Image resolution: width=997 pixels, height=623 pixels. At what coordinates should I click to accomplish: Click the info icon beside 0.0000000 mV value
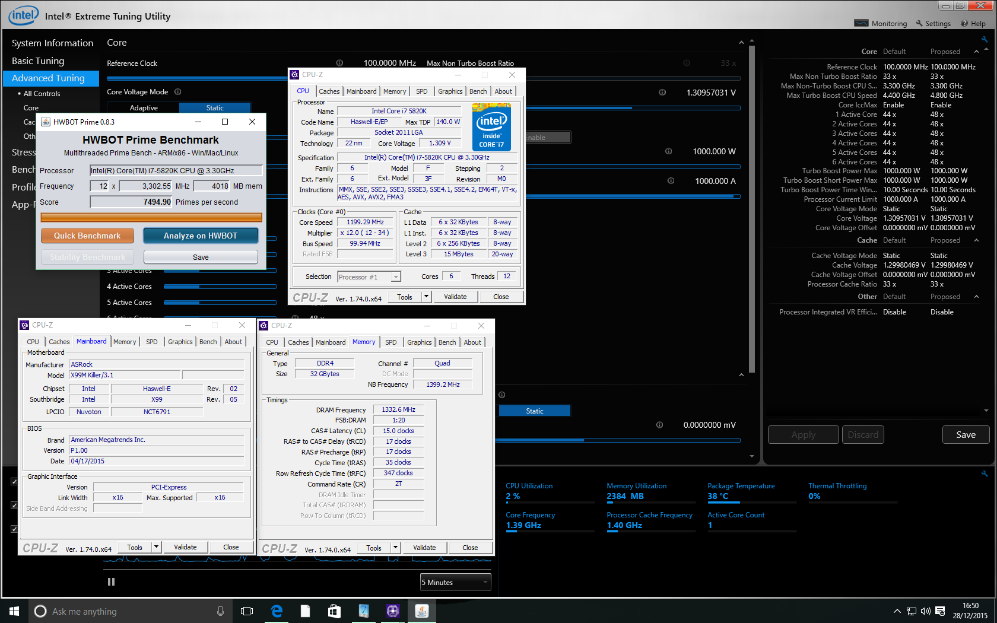659,425
